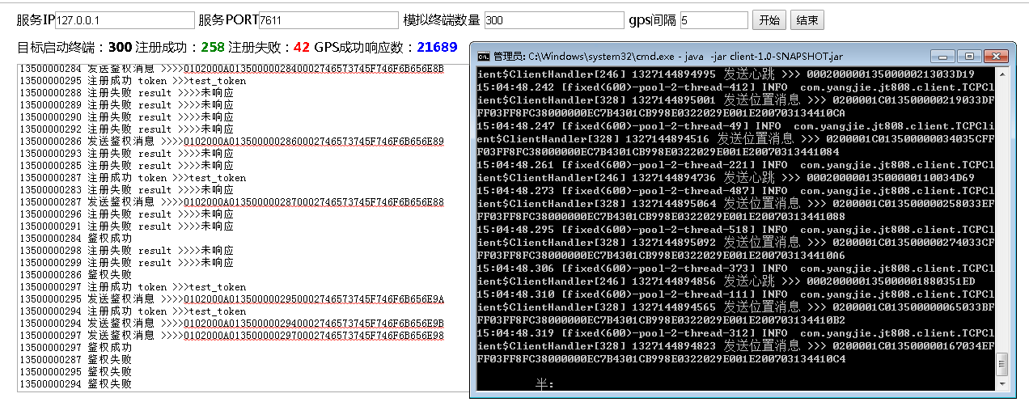The width and height of the screenshot is (1029, 402).
Task: Click the 结束 button to stop simulation
Action: (x=806, y=20)
